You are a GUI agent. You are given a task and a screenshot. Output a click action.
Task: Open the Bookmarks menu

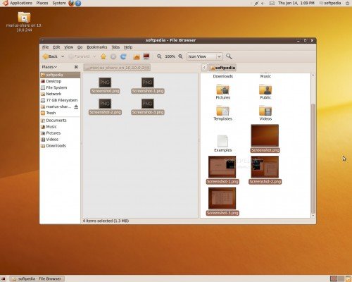(x=97, y=47)
